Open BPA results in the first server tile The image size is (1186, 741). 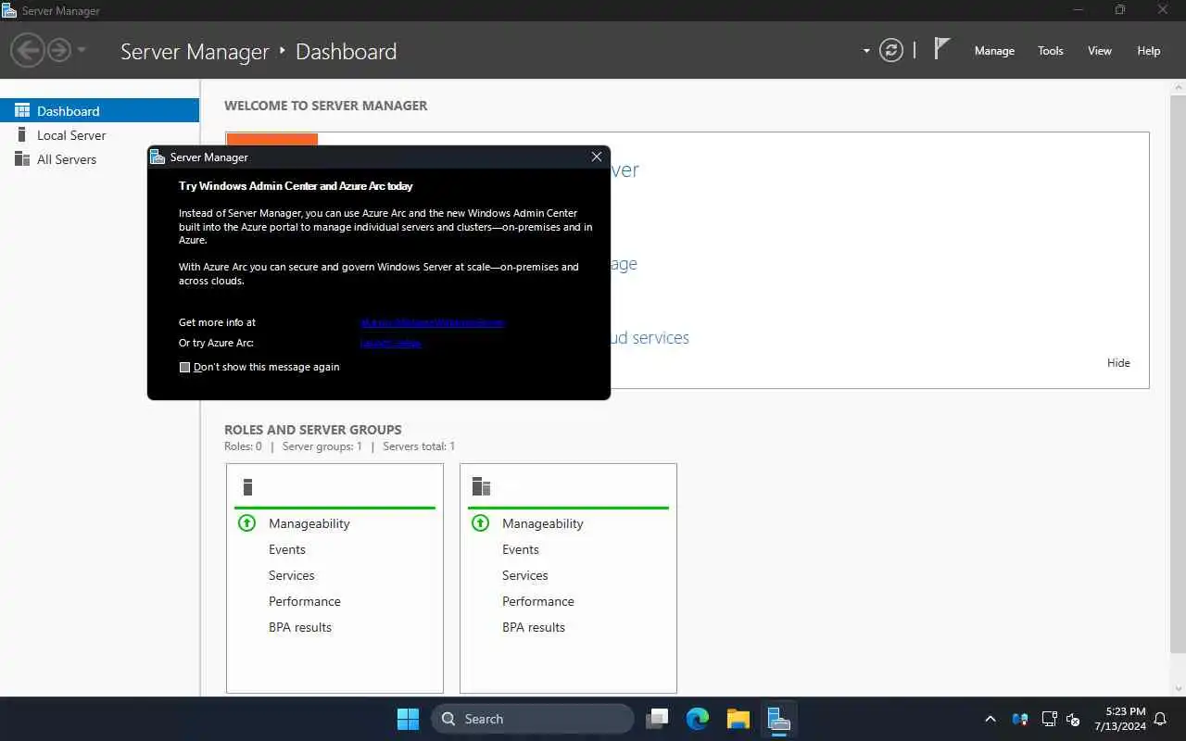click(x=299, y=627)
